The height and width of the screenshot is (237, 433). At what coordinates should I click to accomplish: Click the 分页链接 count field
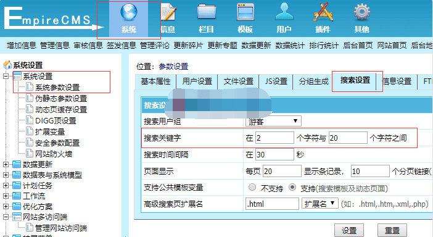[370, 171]
